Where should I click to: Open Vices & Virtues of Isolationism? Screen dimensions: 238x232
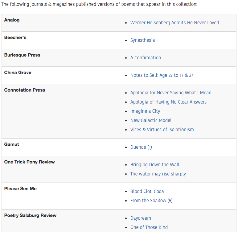click(x=162, y=130)
